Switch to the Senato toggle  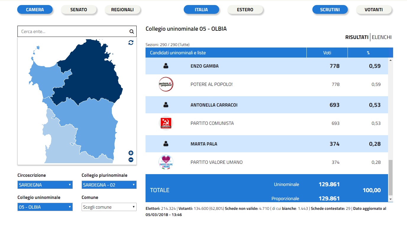[x=79, y=10]
